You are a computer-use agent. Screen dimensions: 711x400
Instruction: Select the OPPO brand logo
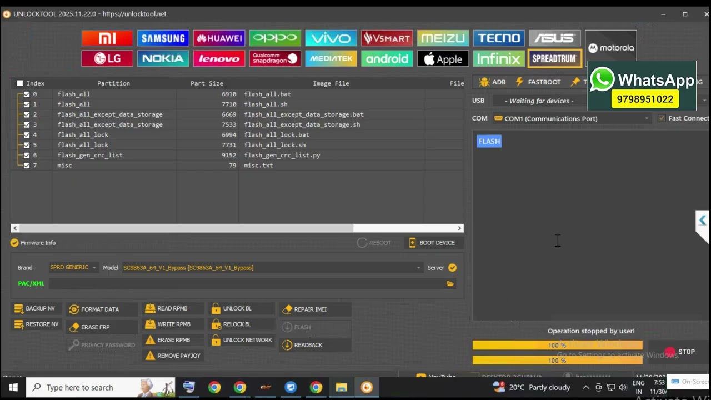275,38
